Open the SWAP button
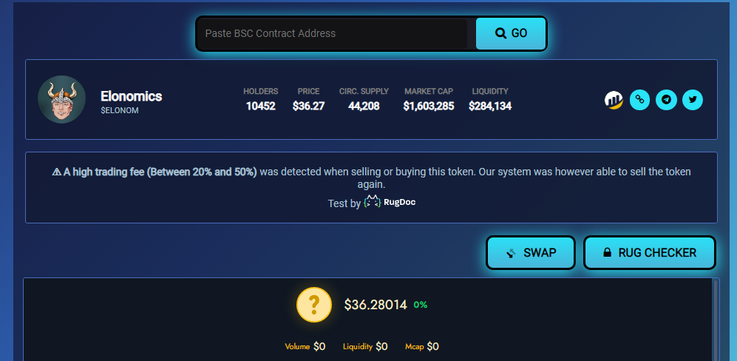737x361 pixels. pyautogui.click(x=531, y=253)
